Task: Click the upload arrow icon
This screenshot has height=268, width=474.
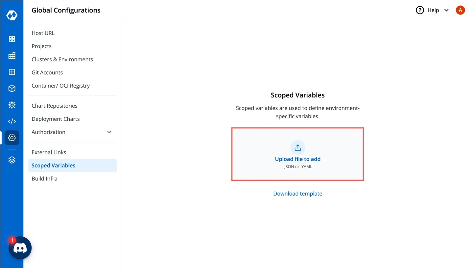Action: (297, 148)
